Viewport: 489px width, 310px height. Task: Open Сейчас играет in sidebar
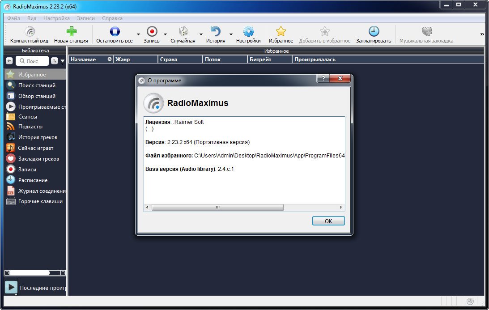pos(35,148)
